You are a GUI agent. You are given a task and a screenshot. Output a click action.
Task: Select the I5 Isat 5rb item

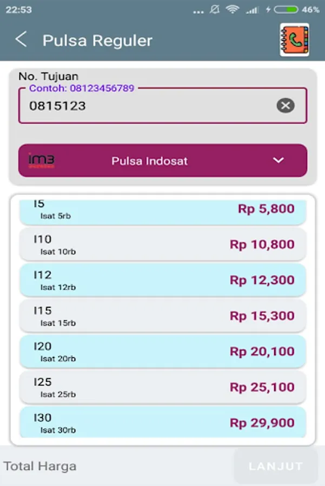(162, 211)
